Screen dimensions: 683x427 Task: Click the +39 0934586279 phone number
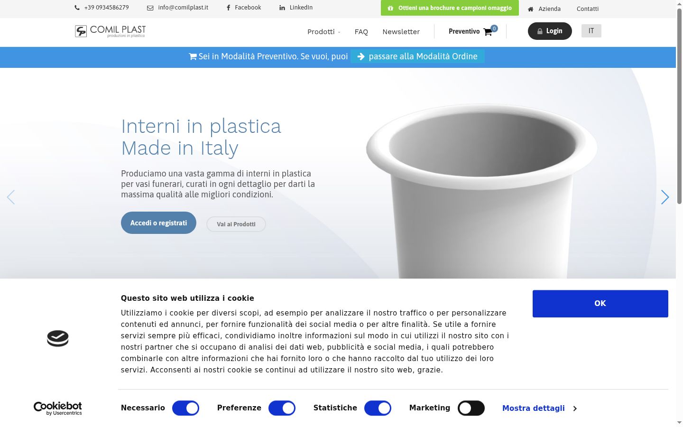[107, 8]
